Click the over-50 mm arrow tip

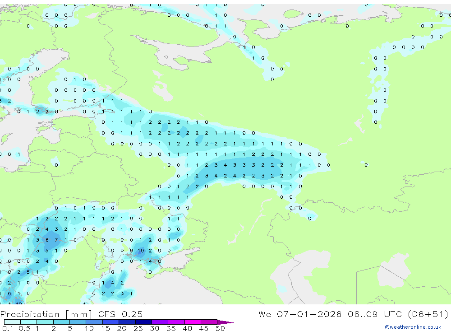[x=225, y=322]
